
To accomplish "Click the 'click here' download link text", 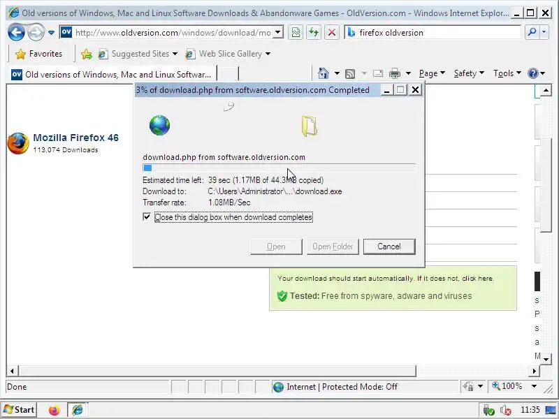I will click(x=478, y=278).
